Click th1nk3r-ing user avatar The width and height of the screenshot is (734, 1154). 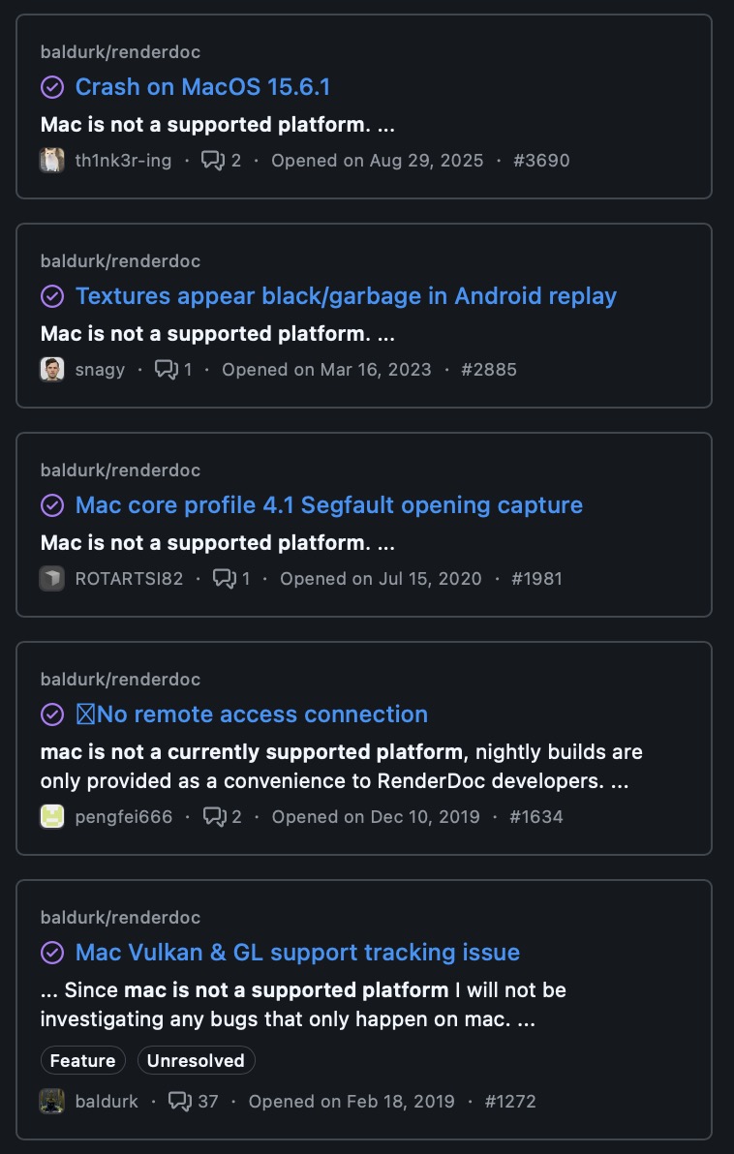pos(52,161)
